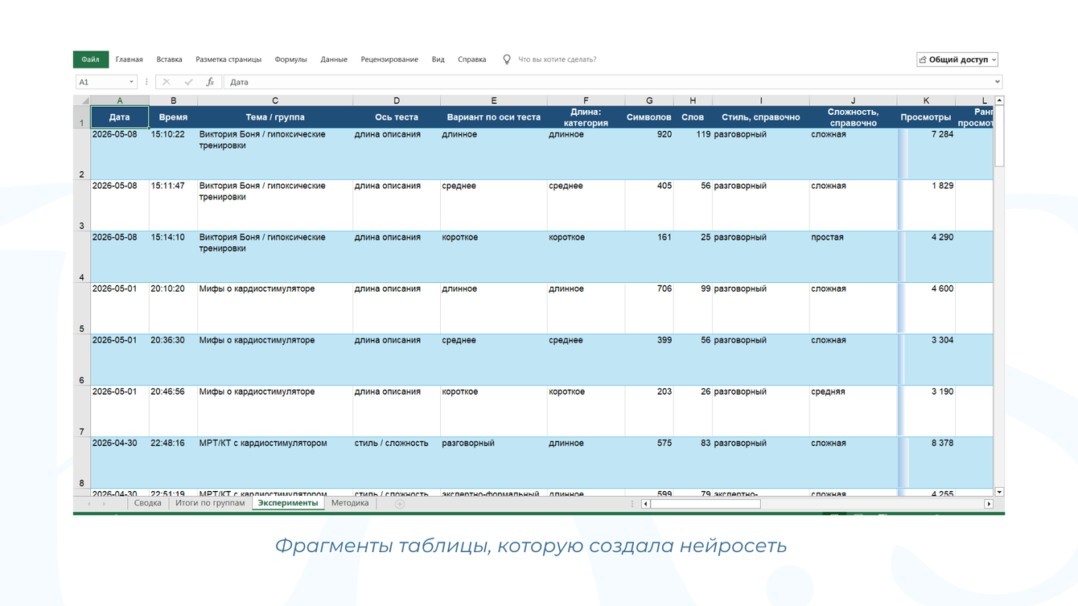
Task: Switch to the Формулы ribbon tab
Action: (290, 59)
